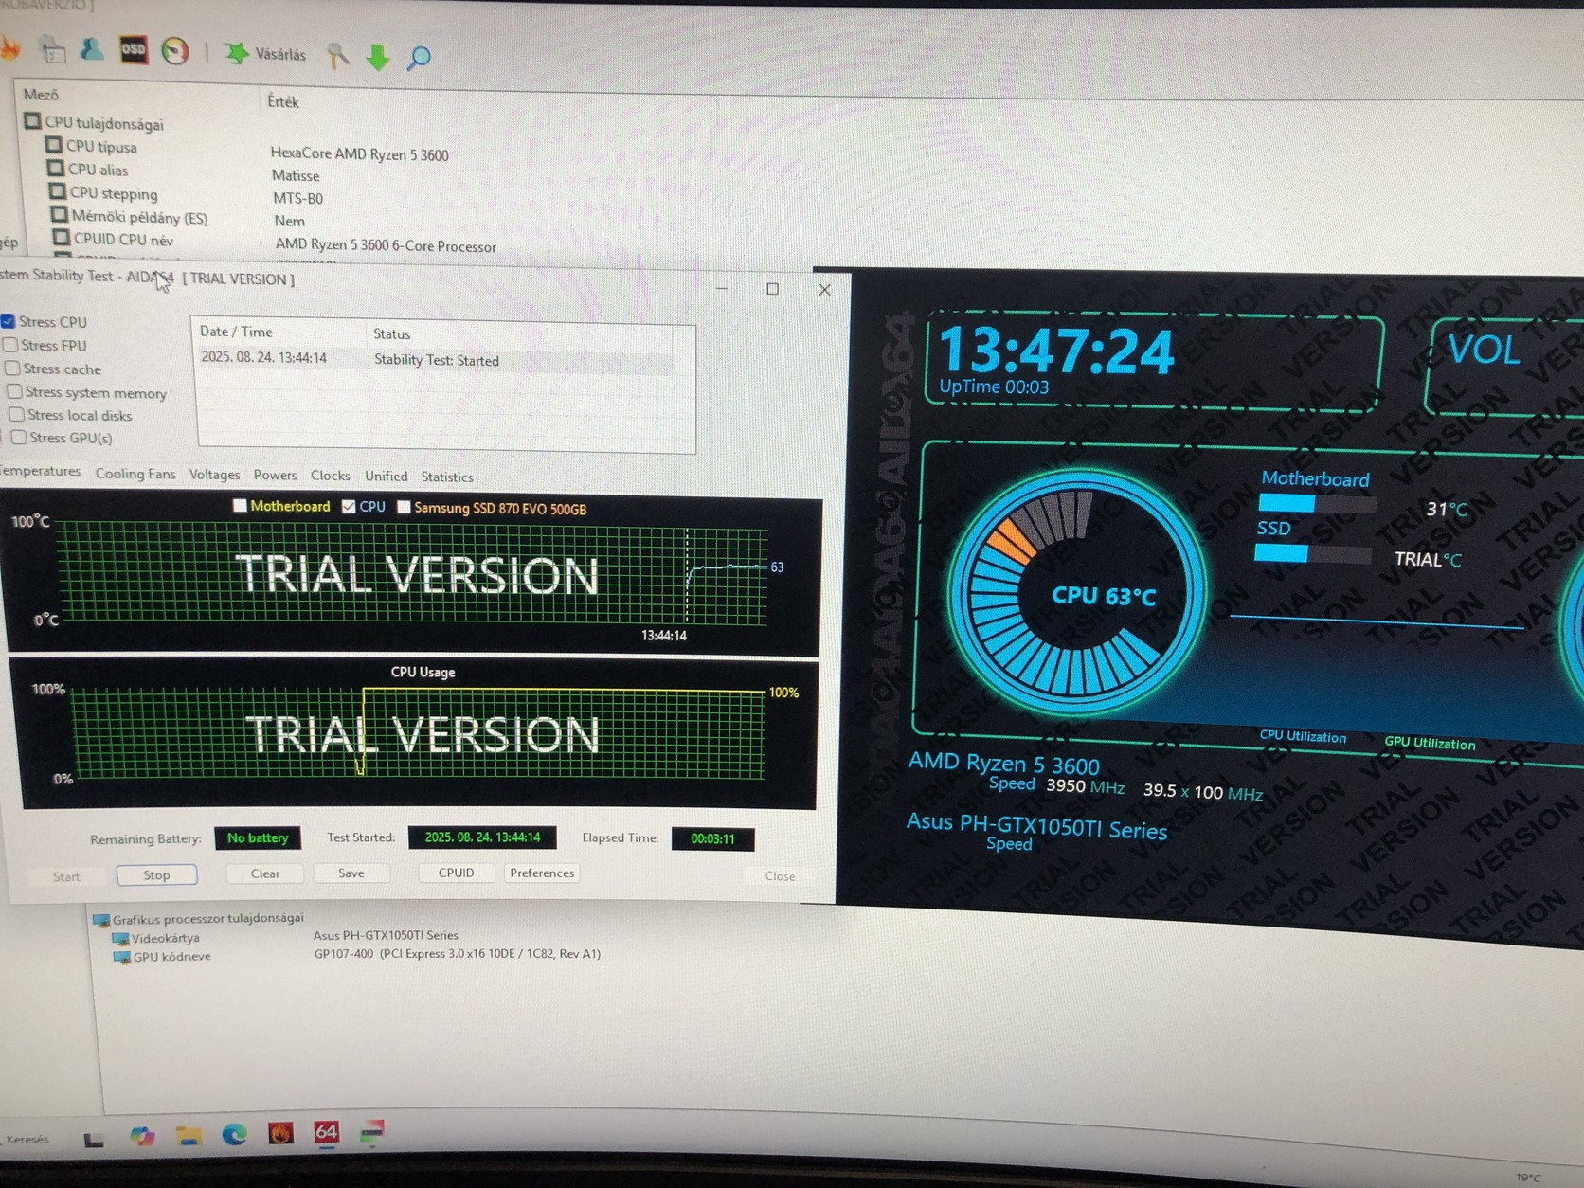This screenshot has width=1584, height=1188.
Task: Toggle Samsung SSD 870 EVO graph checkbox
Action: click(404, 507)
